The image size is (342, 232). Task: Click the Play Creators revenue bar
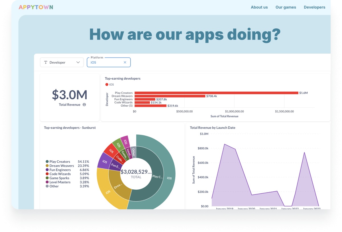(216, 93)
